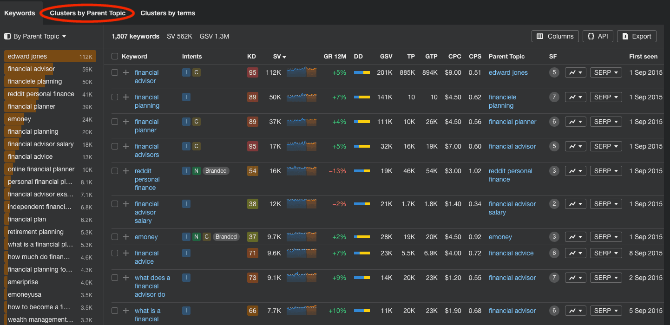
Task: Toggle the select-all keywords checkbox in header
Action: [x=115, y=57]
